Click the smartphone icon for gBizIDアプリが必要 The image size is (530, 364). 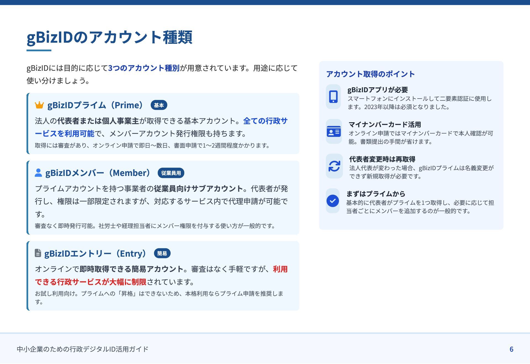333,97
